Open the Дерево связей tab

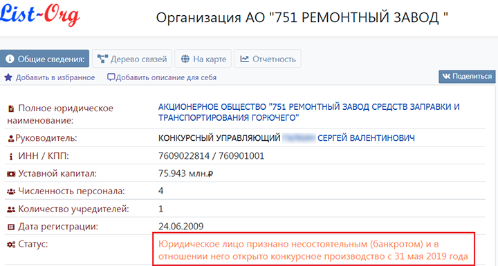point(132,59)
